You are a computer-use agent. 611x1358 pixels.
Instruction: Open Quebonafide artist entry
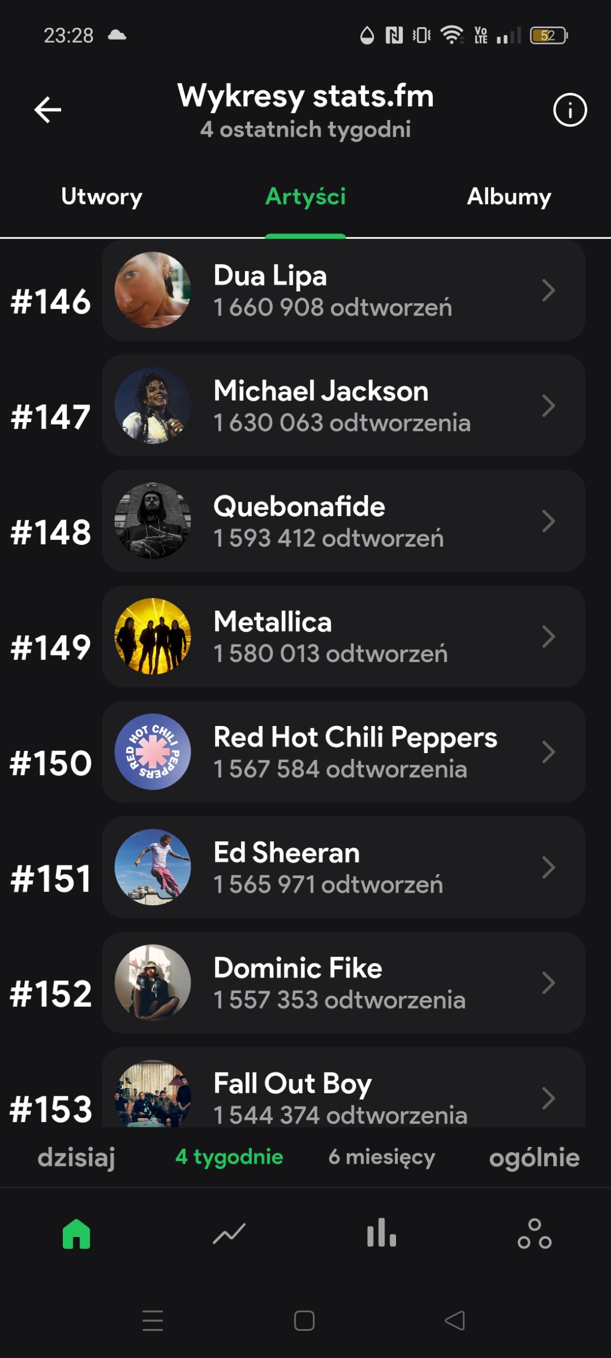point(344,521)
